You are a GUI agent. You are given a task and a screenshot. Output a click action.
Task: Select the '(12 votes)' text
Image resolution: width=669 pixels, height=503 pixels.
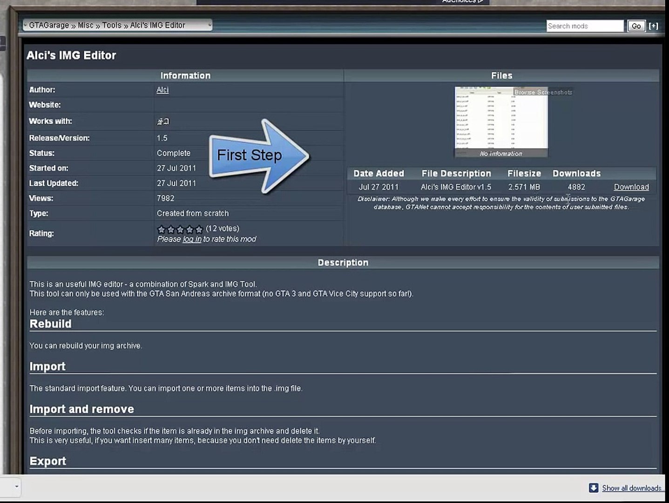click(223, 228)
